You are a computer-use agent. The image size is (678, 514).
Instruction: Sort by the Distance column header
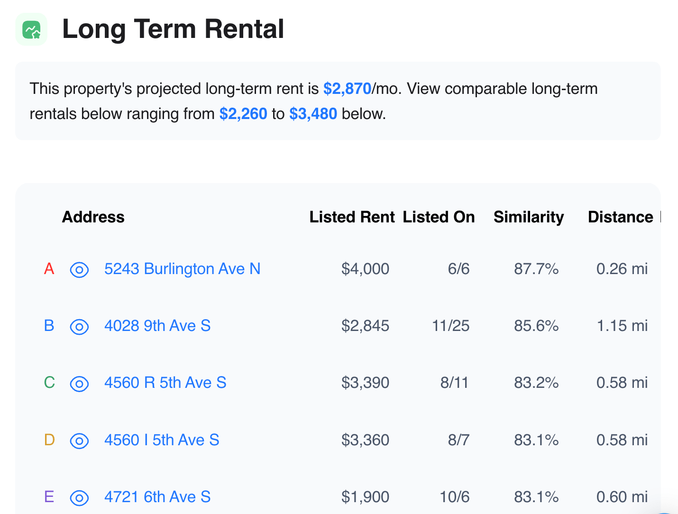(x=620, y=217)
